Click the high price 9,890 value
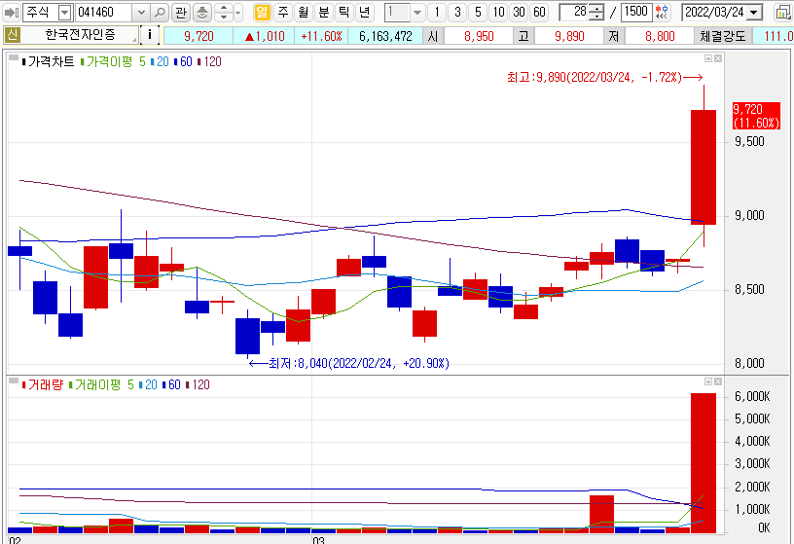Viewport: 794px width, 544px height. 569,36
